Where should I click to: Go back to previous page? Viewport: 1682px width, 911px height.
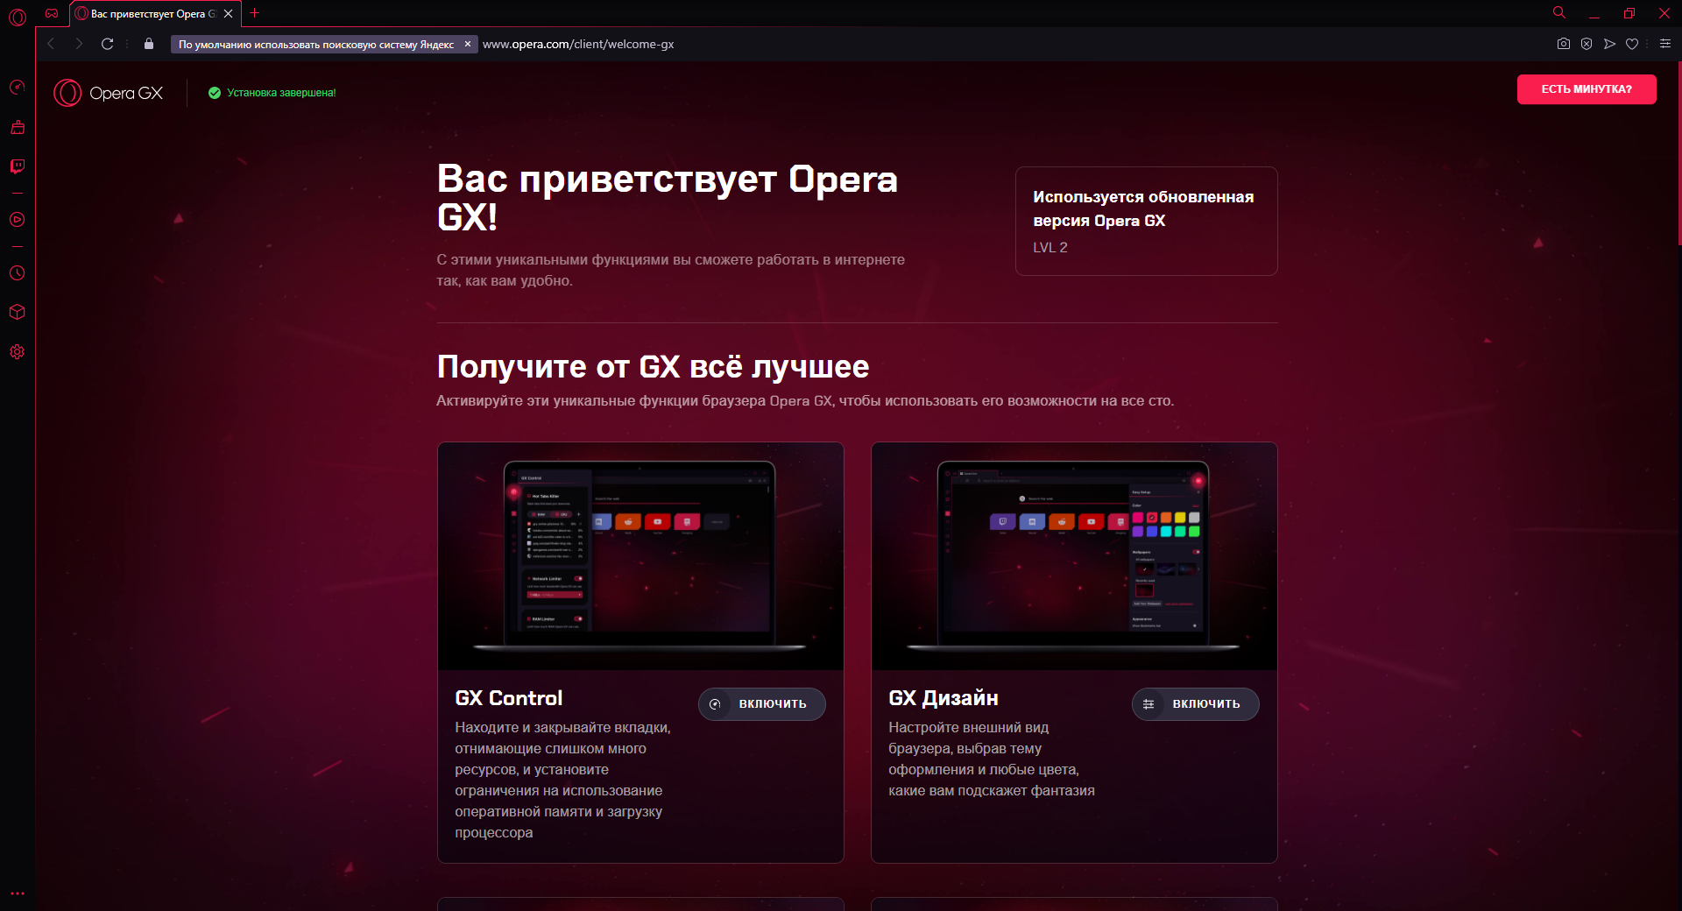[51, 44]
